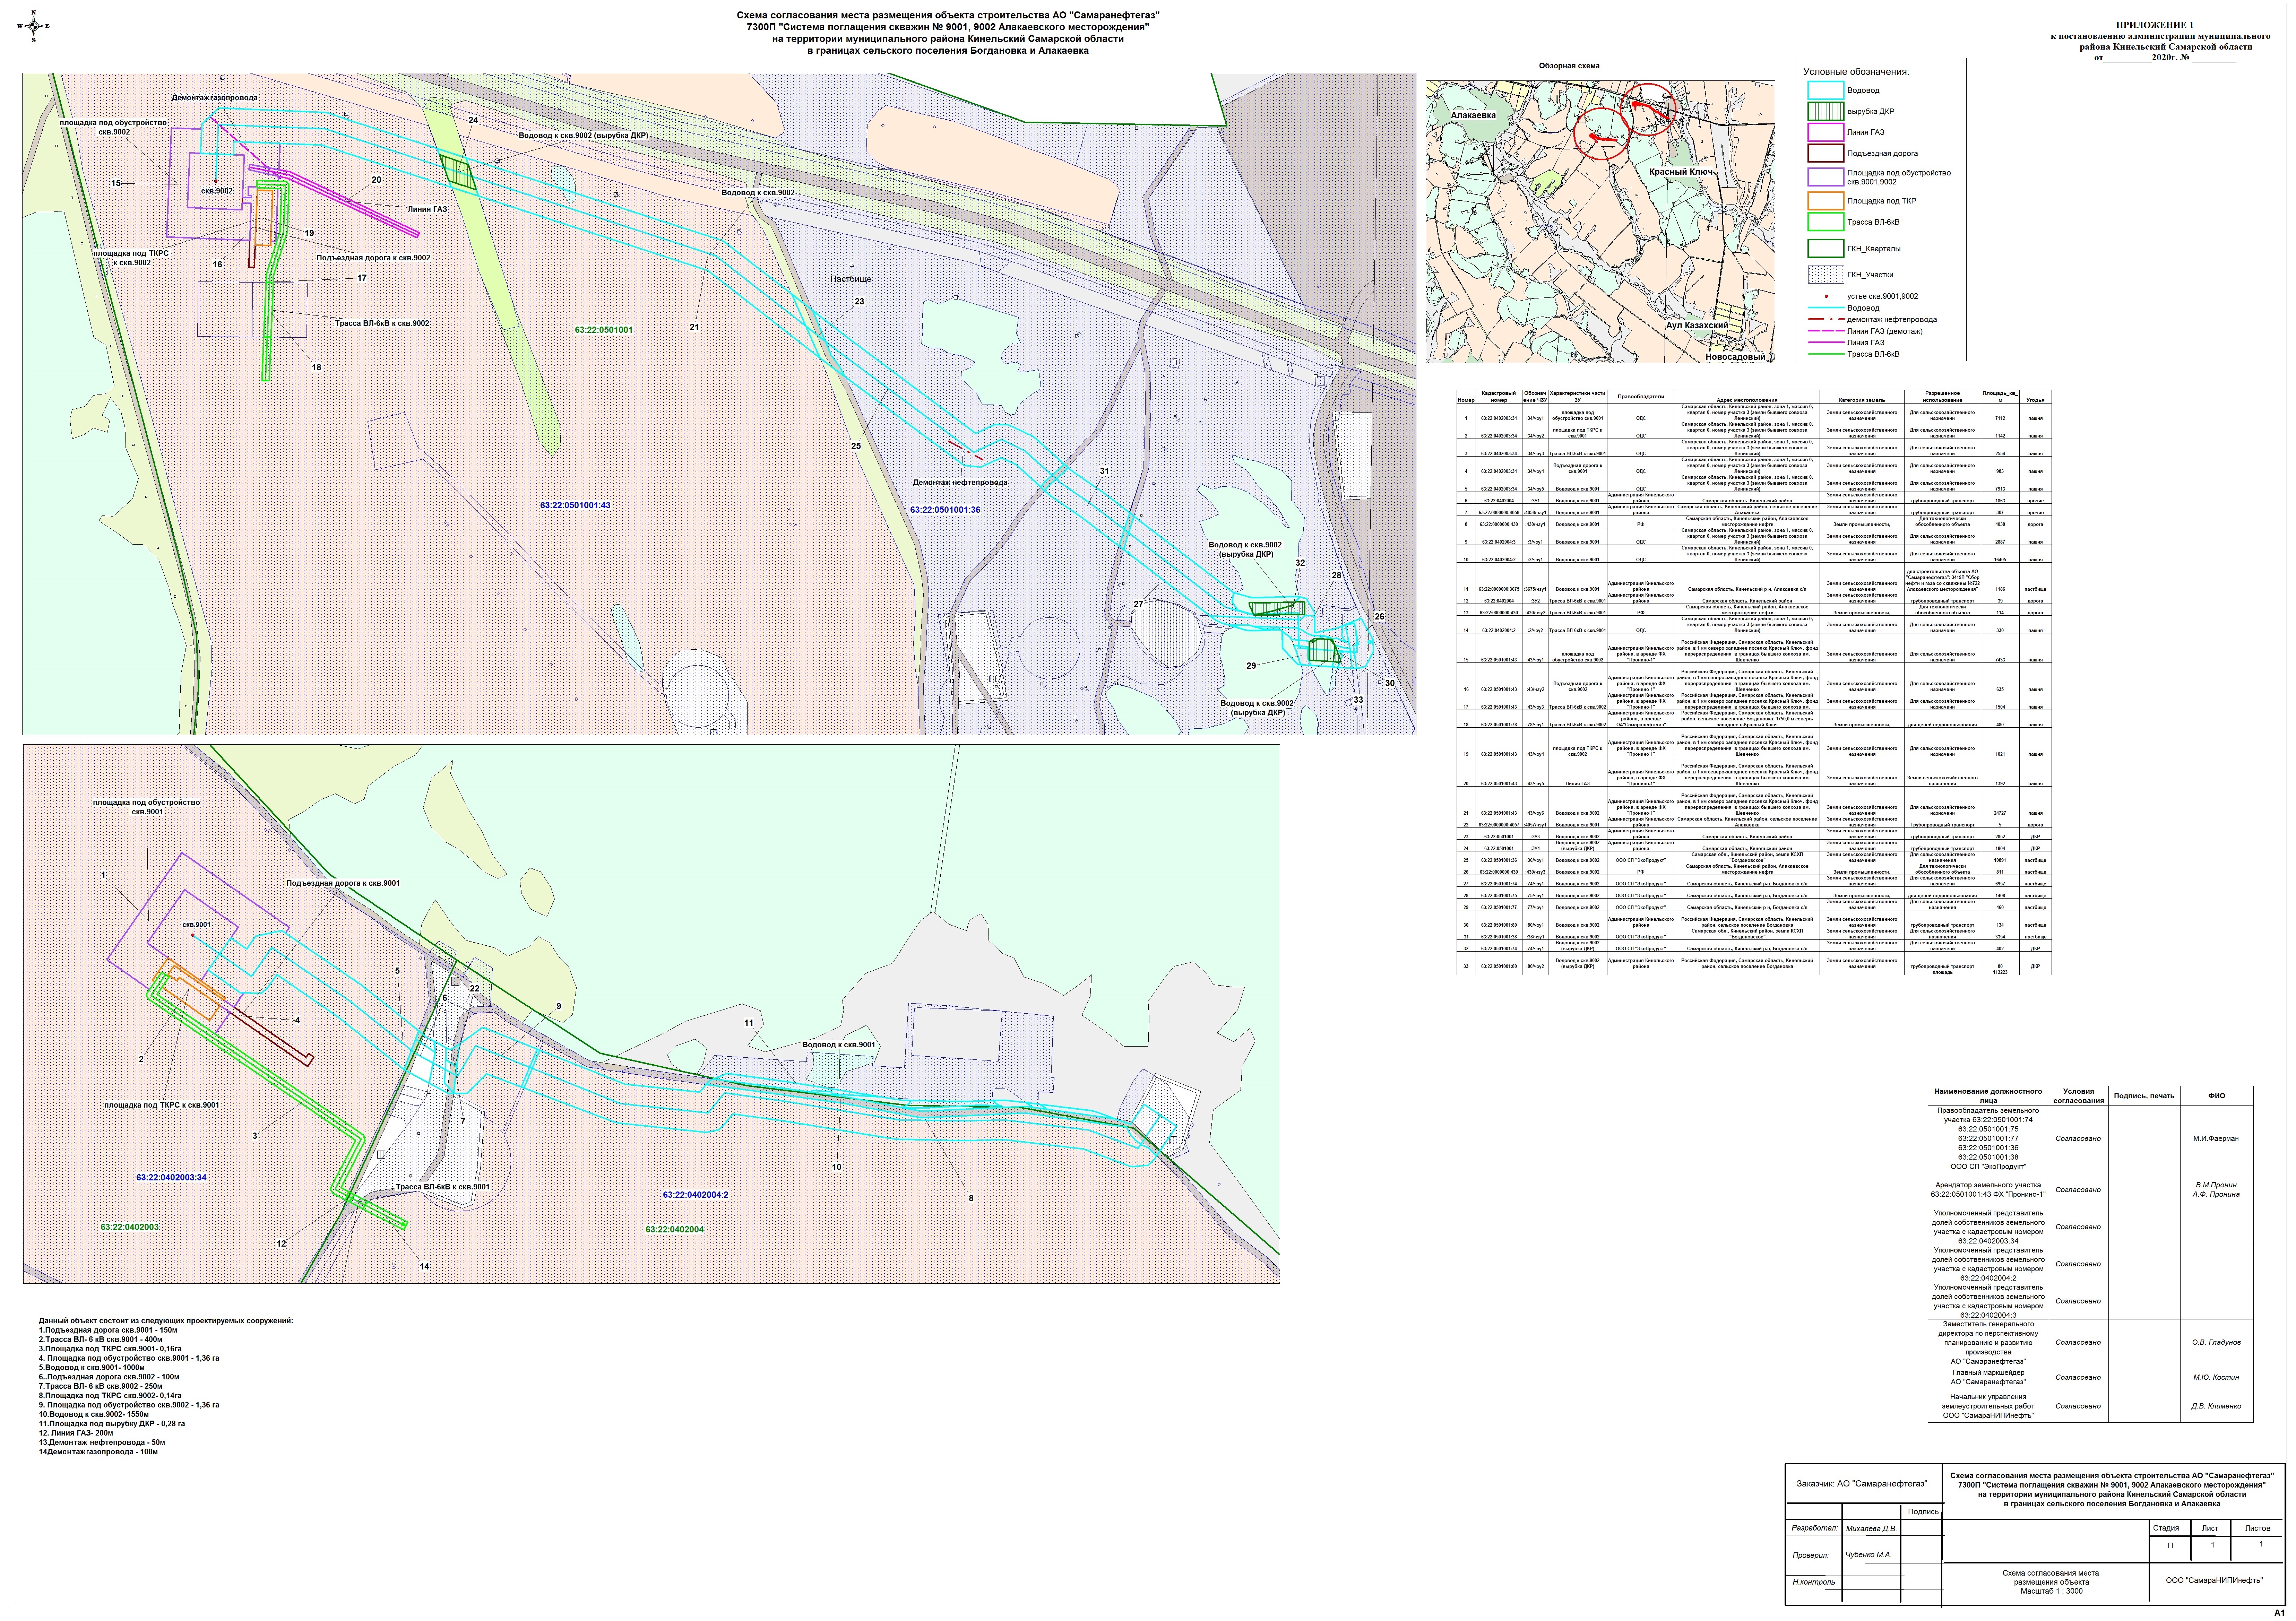Click 'площадка под обустройство скв.9001' map label

pos(146,807)
